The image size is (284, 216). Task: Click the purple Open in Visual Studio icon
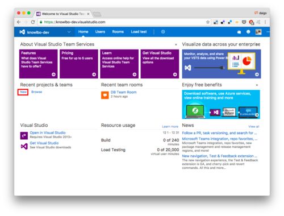24,135
